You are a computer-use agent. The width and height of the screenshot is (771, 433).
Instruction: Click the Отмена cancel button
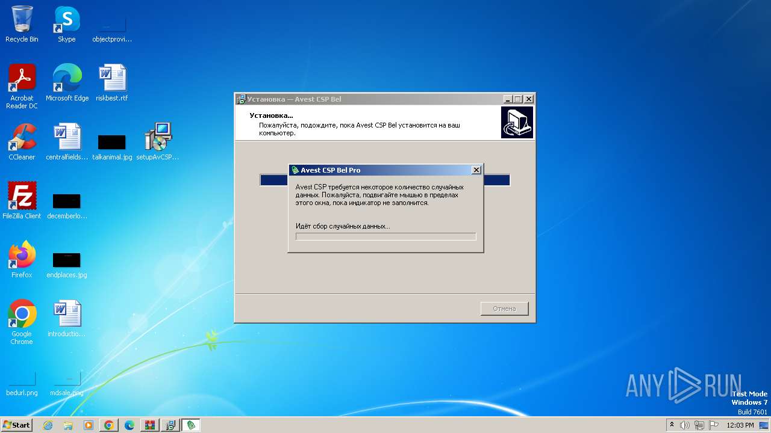(x=505, y=309)
